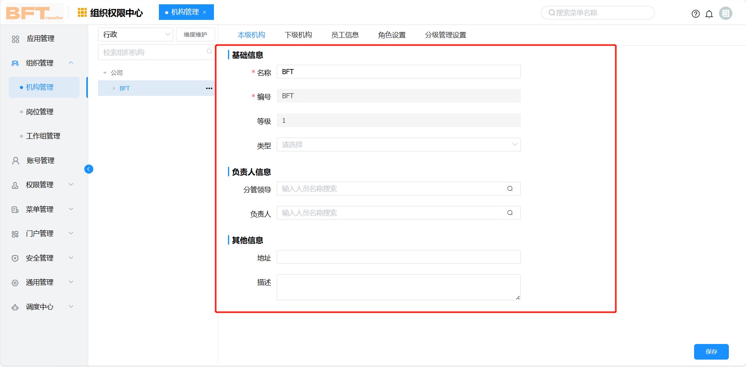746x367 pixels.
Task: Click the help question mark icon
Action: [x=695, y=14]
